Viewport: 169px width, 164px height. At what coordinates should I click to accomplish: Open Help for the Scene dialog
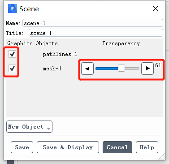click(x=147, y=147)
